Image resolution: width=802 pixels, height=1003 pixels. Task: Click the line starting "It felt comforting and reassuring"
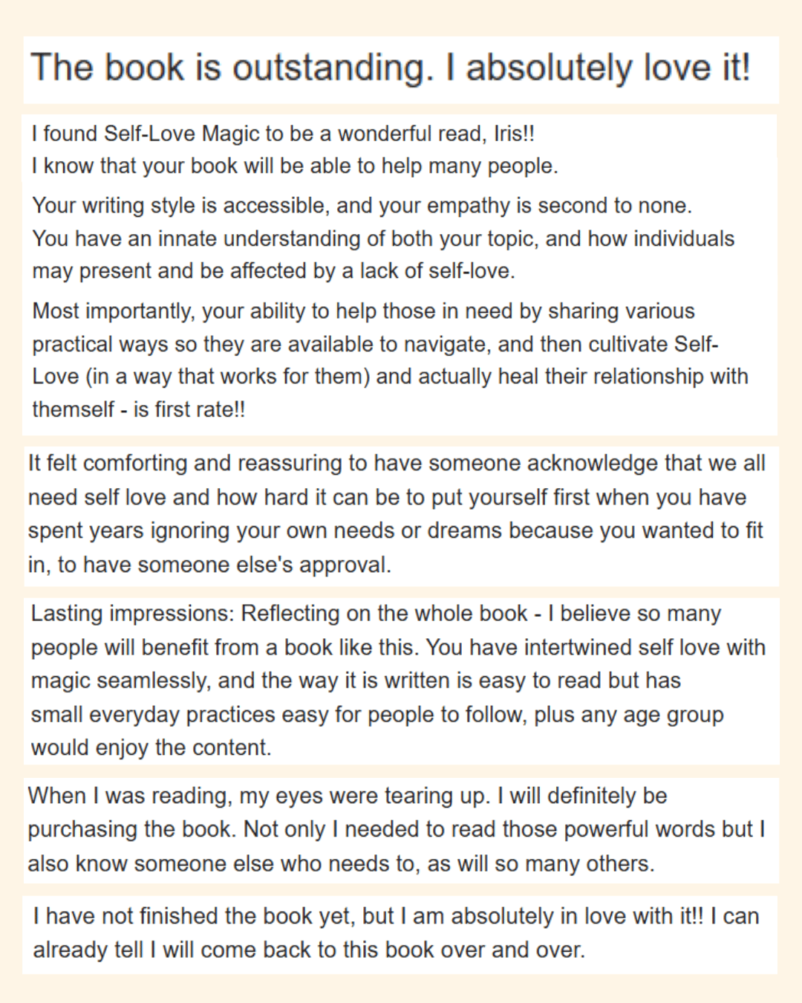pyautogui.click(x=397, y=464)
